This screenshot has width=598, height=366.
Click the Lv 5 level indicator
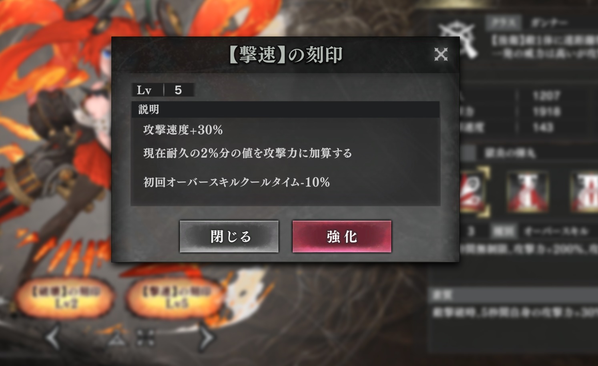(x=163, y=90)
